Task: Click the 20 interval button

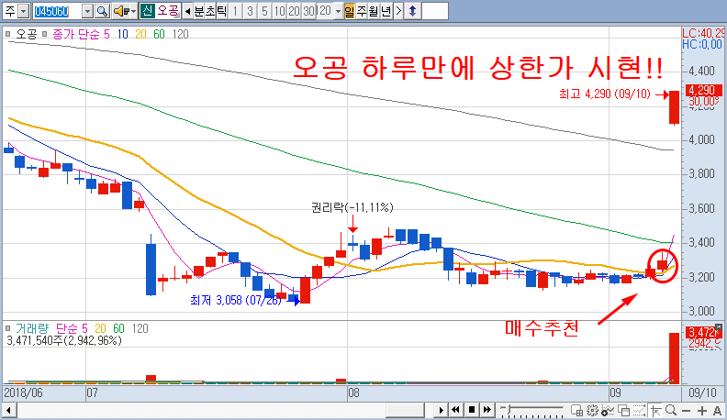Action: coord(294,11)
